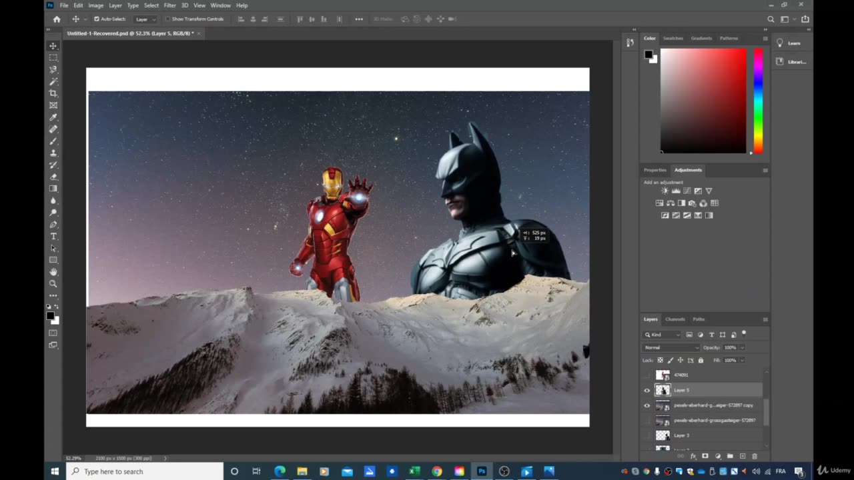The height and width of the screenshot is (480, 854).
Task: Open the Libraries panel button
Action: (792, 62)
